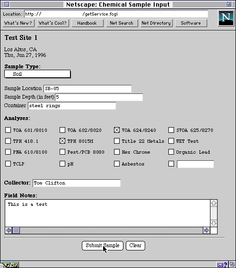
Task: Click the Analyses: label
Action: click(x=17, y=118)
